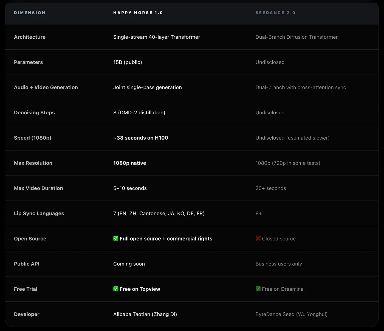Select the Max Resolution row label
The height and width of the screenshot is (331, 384).
click(33, 163)
